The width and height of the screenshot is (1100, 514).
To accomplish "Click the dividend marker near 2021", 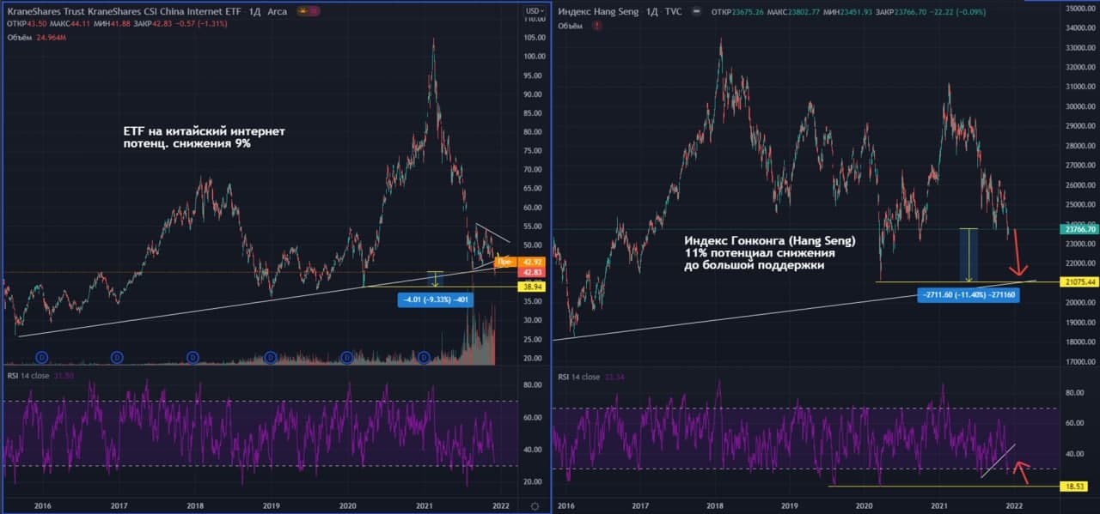I will (424, 356).
